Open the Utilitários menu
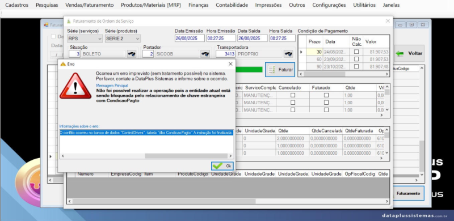Viewport: 454px width, 221px height. 364,5
